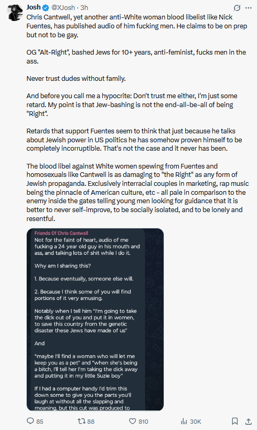
Task: Toggle the bookmark icon
Action: [x=235, y=421]
